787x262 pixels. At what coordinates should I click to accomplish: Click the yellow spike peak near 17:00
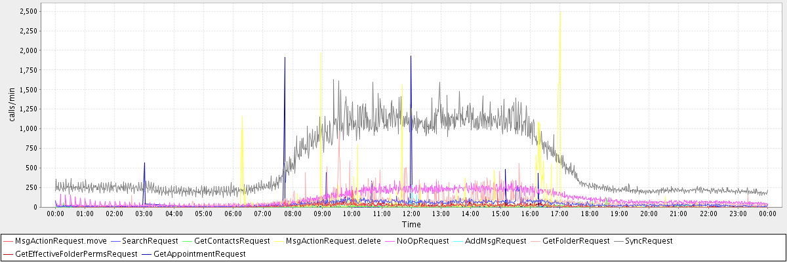(560, 12)
